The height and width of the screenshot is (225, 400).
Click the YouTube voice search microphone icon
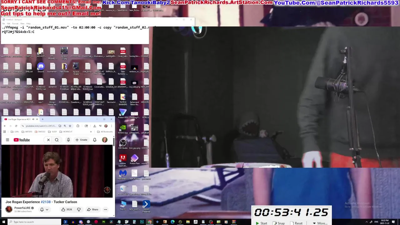68,140
